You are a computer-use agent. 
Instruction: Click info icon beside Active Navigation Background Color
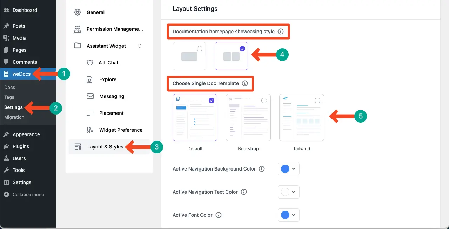coord(262,169)
